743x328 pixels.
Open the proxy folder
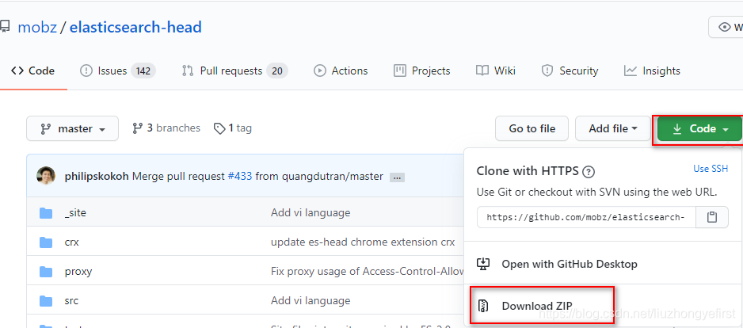pos(78,272)
